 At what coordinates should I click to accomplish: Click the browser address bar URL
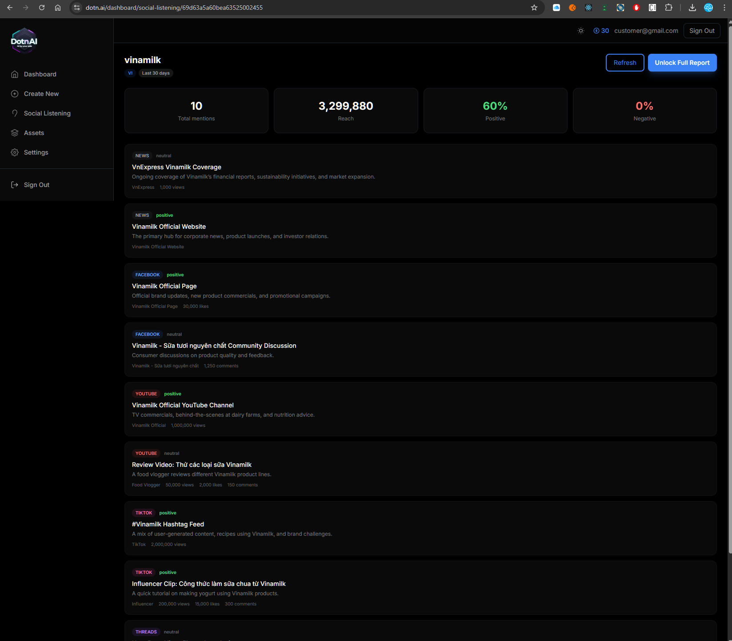(174, 8)
